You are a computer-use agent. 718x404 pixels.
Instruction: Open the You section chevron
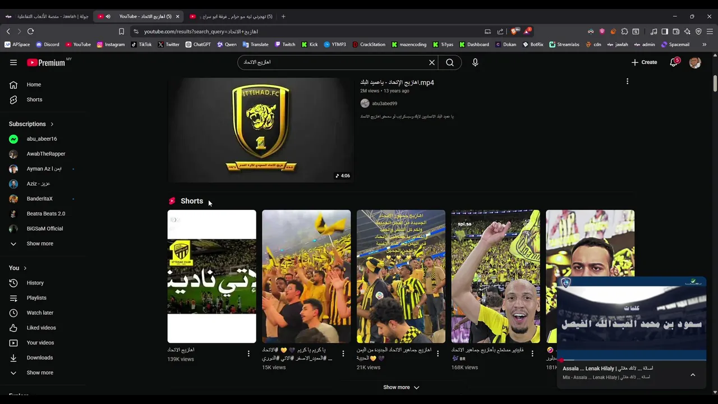25,268
